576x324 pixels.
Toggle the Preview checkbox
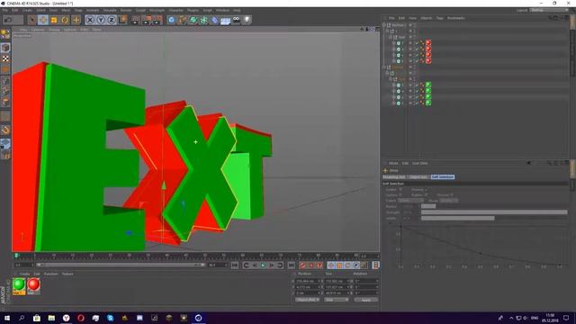[426, 190]
